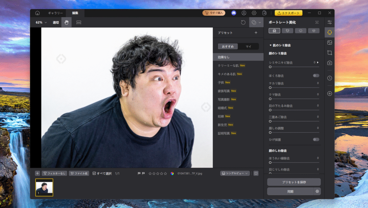Click the プリセットを保存 button
The width and height of the screenshot is (368, 208).
[294, 182]
